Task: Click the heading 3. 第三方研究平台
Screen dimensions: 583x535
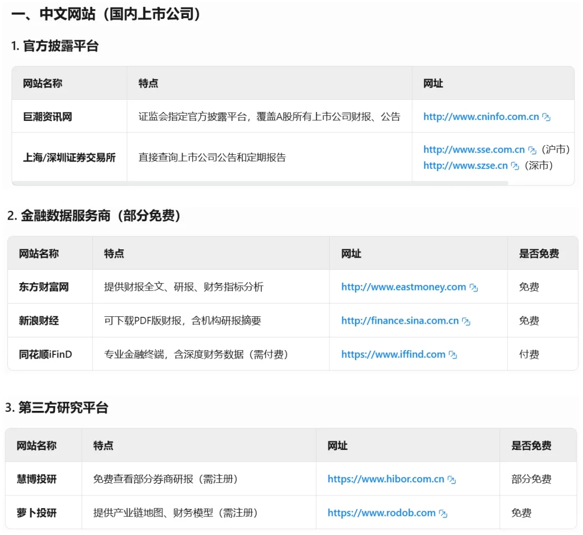Action: [x=57, y=408]
